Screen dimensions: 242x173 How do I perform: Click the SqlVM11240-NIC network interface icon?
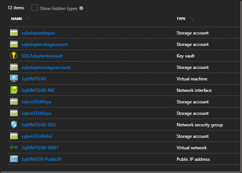pyautogui.click(x=14, y=90)
